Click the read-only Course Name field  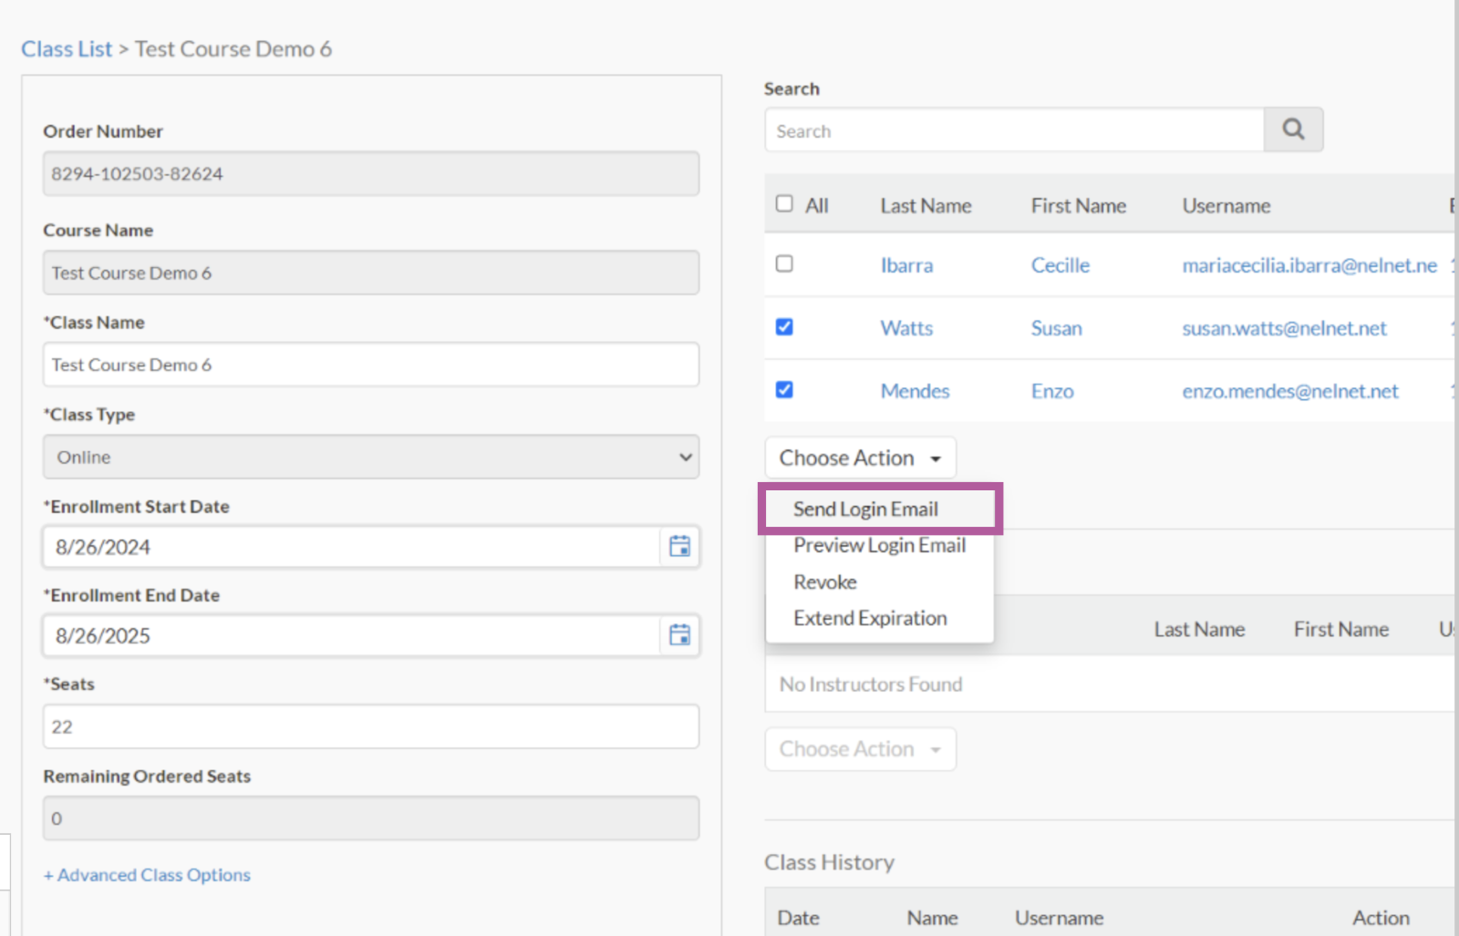point(371,273)
